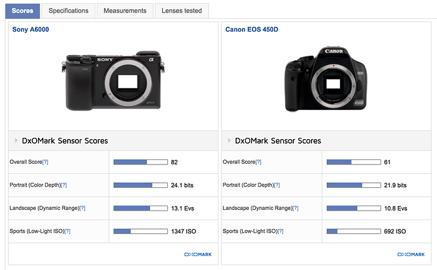Open Canon Portrait Color Depth [?] help
The height and width of the screenshot is (270, 437).
pyautogui.click(x=277, y=185)
